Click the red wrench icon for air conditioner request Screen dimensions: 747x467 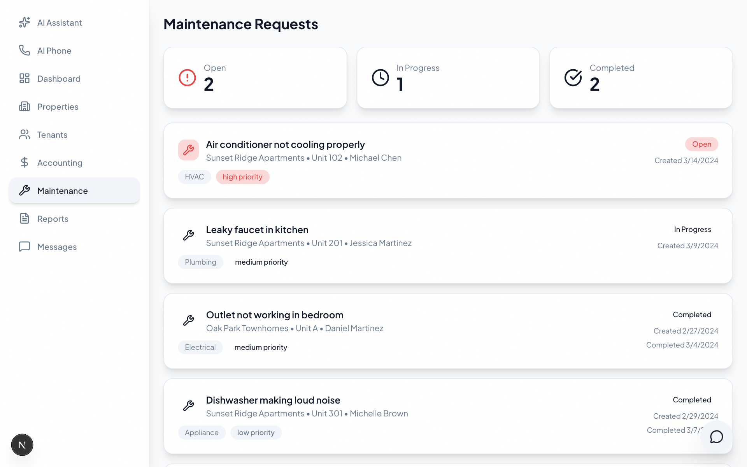tap(189, 150)
